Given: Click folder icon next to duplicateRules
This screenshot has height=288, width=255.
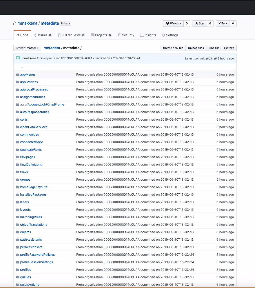Looking at the screenshot, I should click(17, 149).
